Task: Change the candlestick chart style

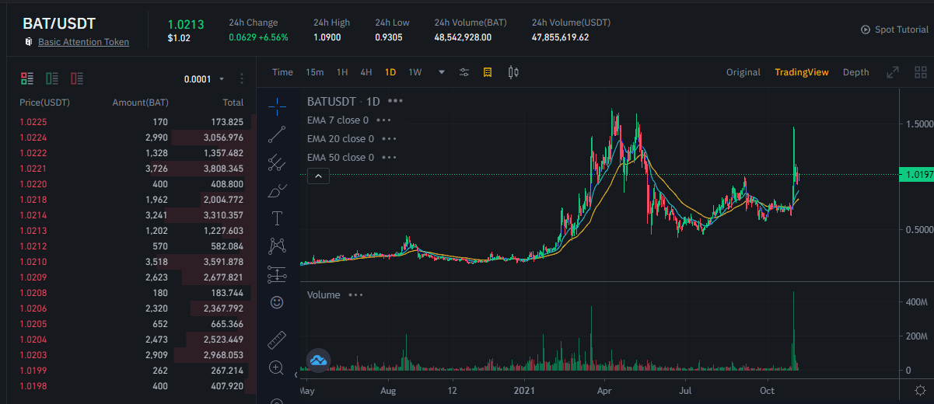Action: pyautogui.click(x=512, y=72)
